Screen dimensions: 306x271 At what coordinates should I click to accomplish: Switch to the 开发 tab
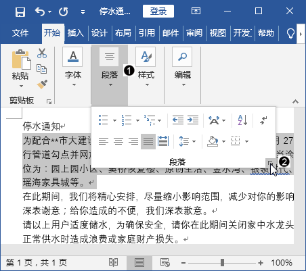(242, 33)
